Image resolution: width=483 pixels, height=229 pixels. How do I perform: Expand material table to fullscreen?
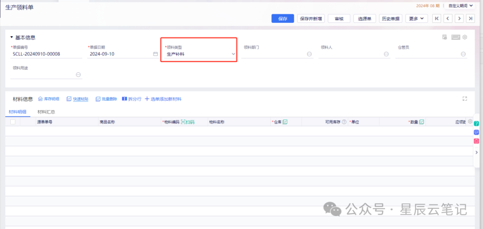click(465, 99)
